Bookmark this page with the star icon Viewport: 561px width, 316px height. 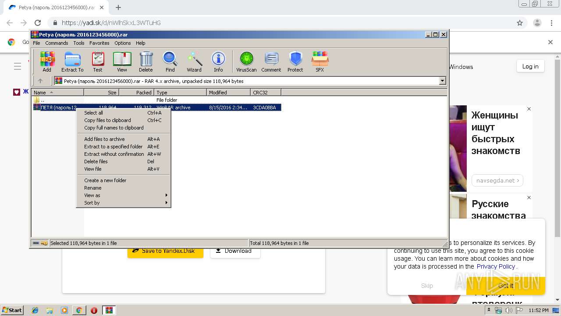tap(520, 23)
